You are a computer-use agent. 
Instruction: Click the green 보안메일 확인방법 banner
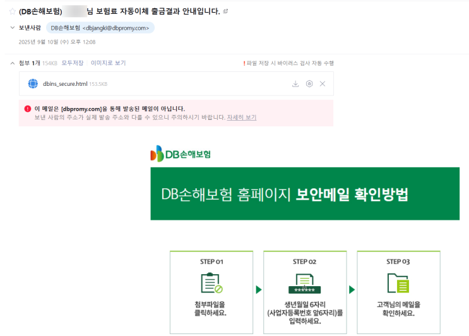click(305, 194)
